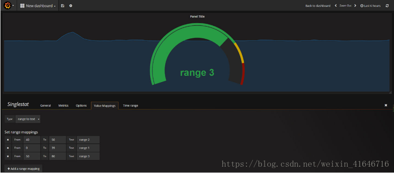394x173 pixels.
Task: Select the Value Mappings tab
Action: pos(104,105)
